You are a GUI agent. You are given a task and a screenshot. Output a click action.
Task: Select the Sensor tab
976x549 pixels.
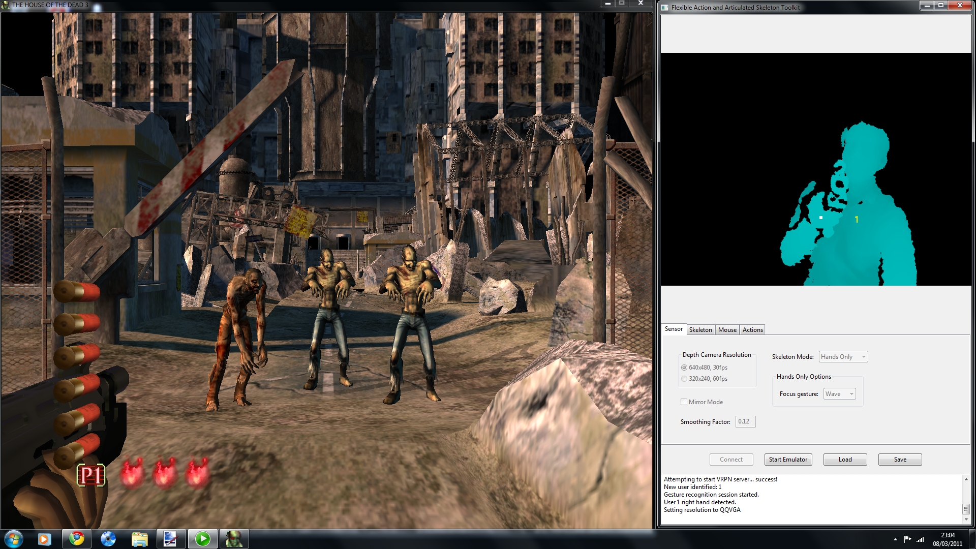pos(674,329)
